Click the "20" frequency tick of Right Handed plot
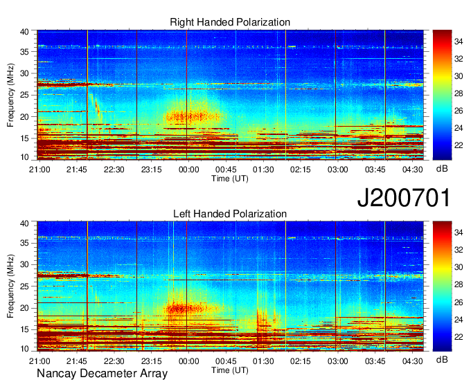 (24, 117)
